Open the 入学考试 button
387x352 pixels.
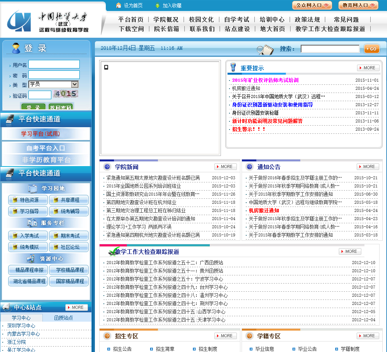click(28, 236)
